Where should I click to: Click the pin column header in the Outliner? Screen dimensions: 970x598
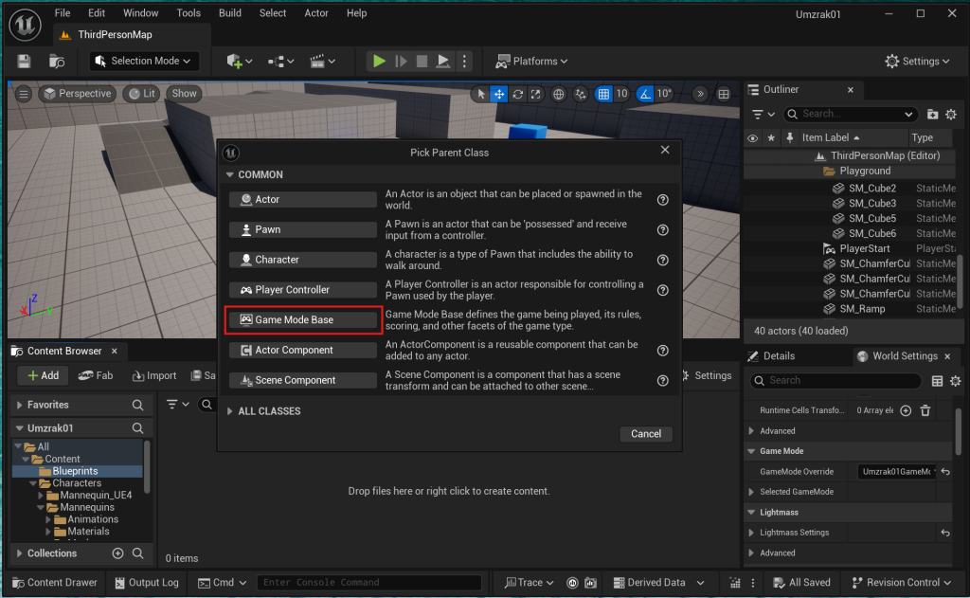789,138
